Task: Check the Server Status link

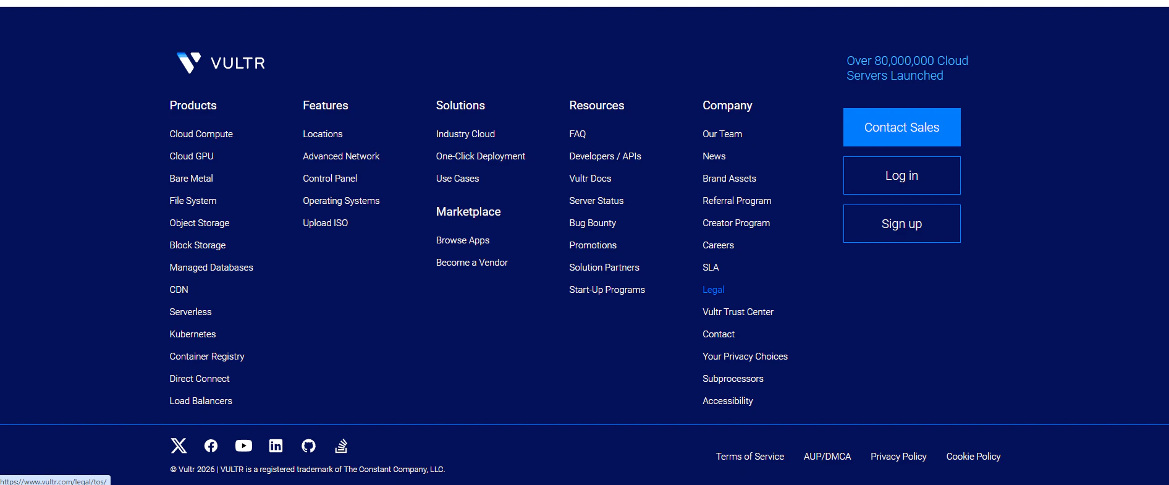Action: pos(597,201)
